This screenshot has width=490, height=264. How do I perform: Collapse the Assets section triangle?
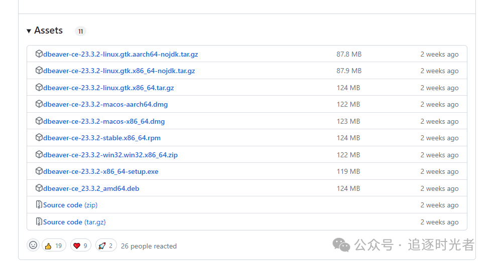pos(29,31)
